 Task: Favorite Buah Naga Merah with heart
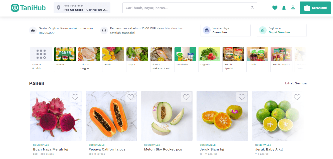pyautogui.click(x=75, y=97)
